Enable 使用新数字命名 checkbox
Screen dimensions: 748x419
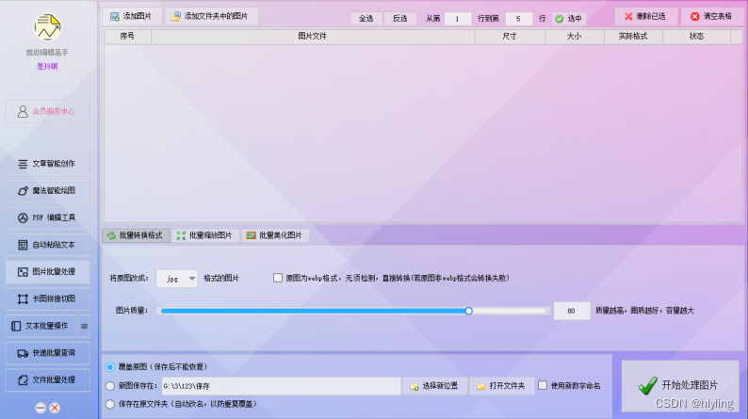pos(543,385)
